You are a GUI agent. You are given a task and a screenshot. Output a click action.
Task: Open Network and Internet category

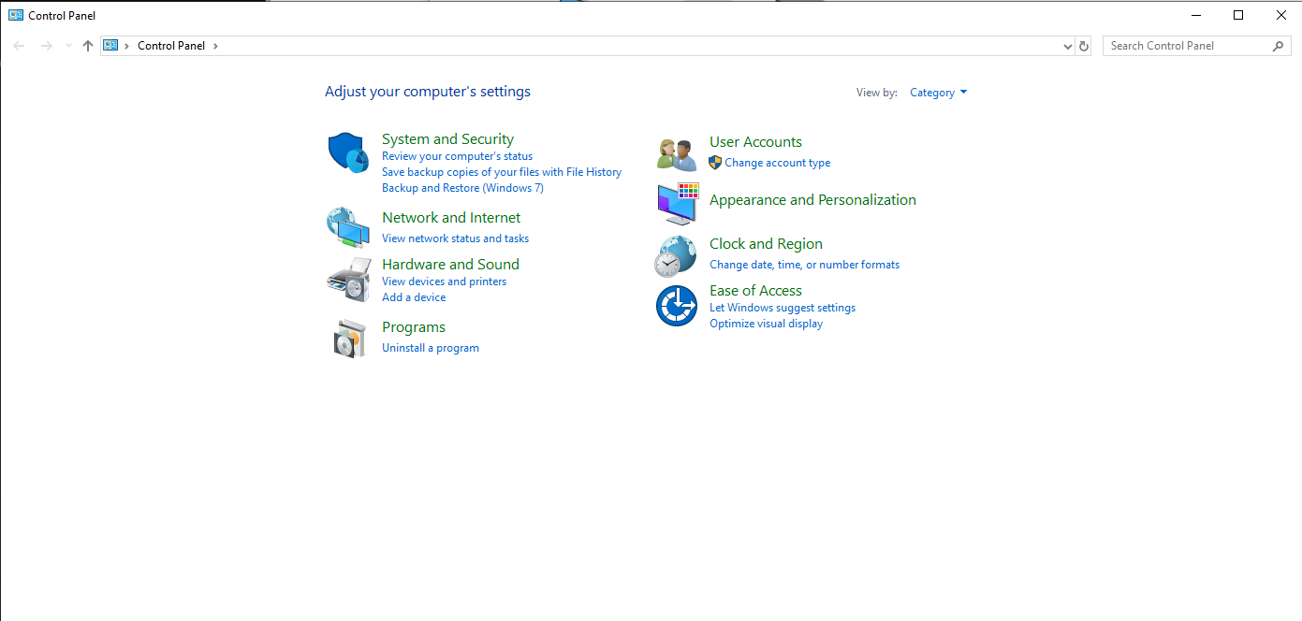(451, 218)
